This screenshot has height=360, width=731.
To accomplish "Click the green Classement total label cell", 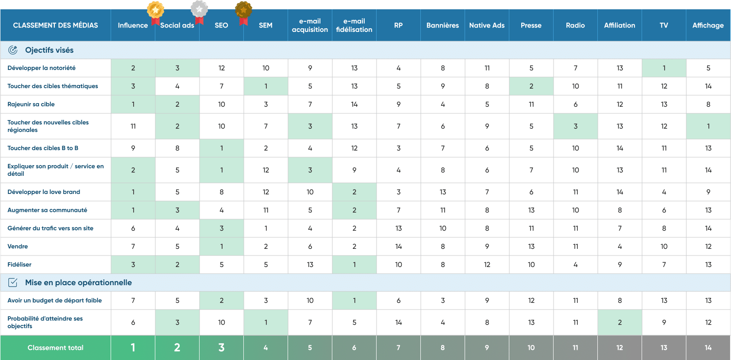I will pos(56,348).
